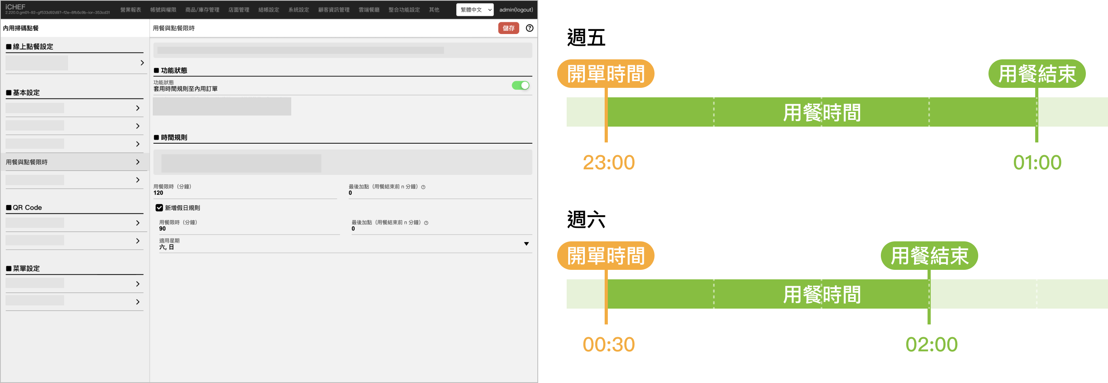The image size is (1108, 383).
Task: Click the admin(logout) link
Action: click(516, 9)
